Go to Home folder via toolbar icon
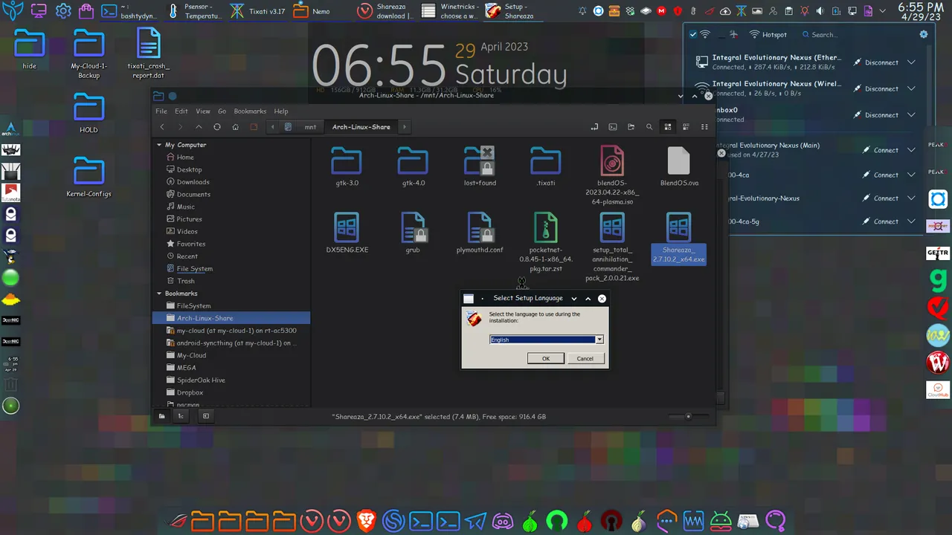This screenshot has height=535, width=952. click(236, 127)
